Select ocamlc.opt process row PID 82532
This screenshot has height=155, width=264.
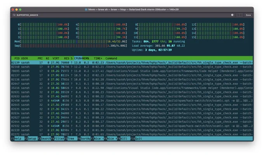tap(132, 126)
